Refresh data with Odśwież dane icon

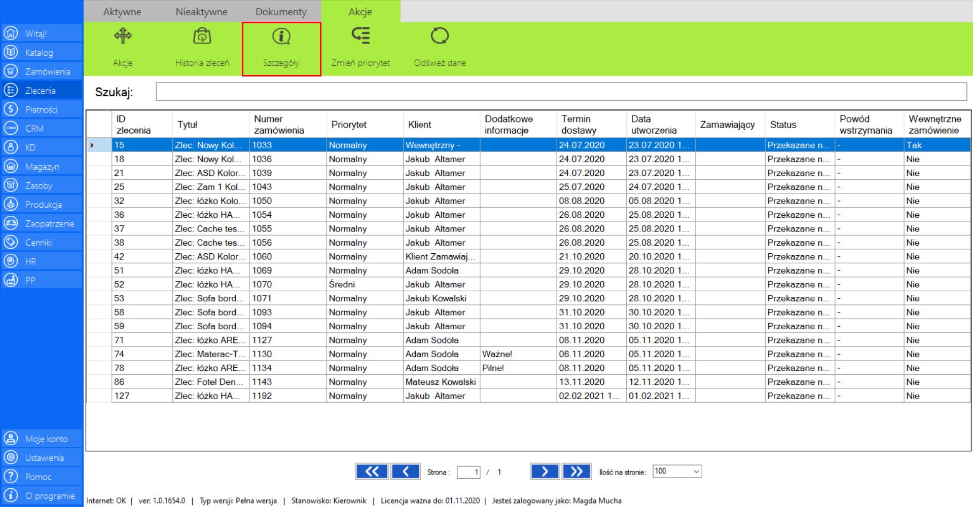coord(440,36)
